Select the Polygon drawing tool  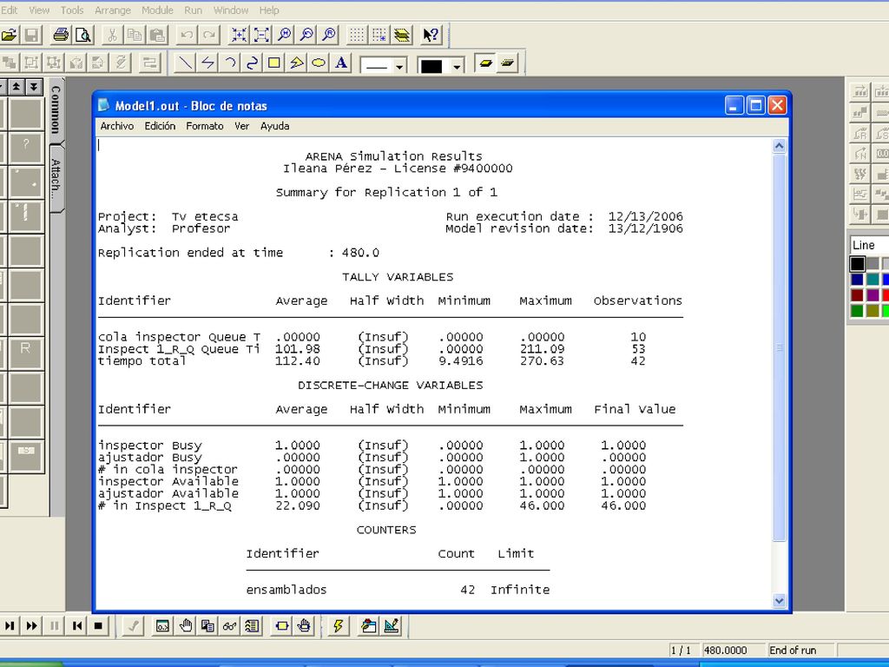coord(297,63)
